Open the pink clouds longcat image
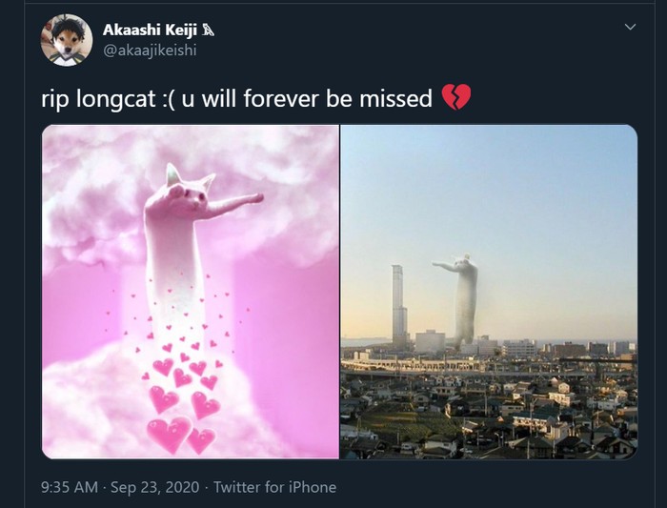Screen dimensions: 667x508 click(x=191, y=292)
